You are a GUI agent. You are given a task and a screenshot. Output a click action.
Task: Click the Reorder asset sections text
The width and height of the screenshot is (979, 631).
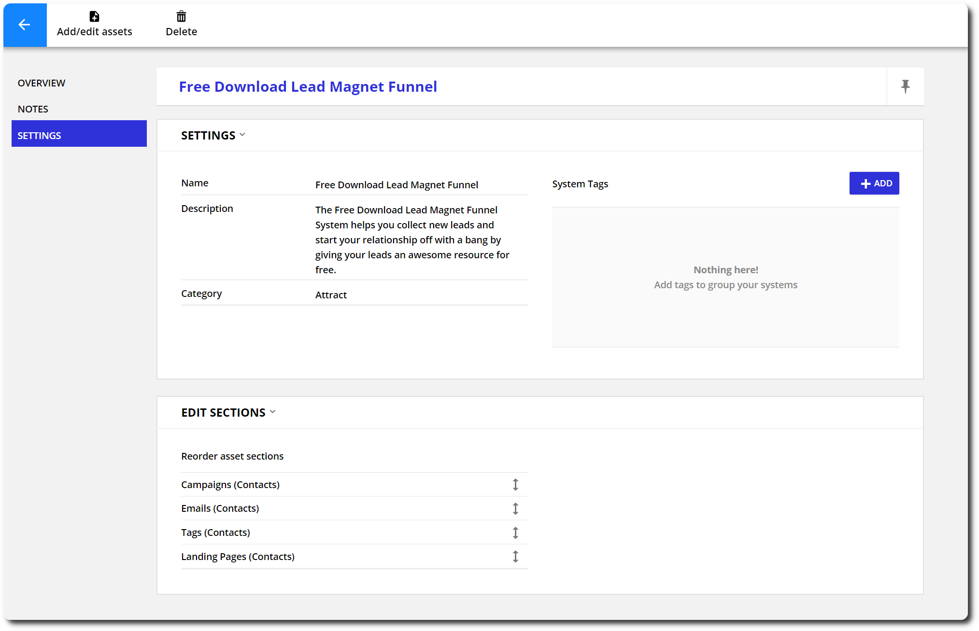pos(232,456)
